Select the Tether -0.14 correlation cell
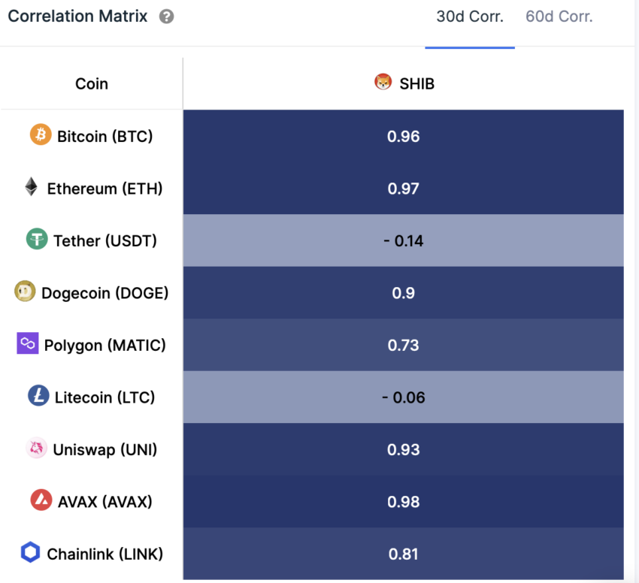The width and height of the screenshot is (639, 583). click(404, 240)
